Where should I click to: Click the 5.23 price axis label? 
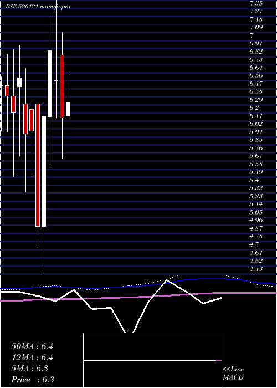pos(256,196)
